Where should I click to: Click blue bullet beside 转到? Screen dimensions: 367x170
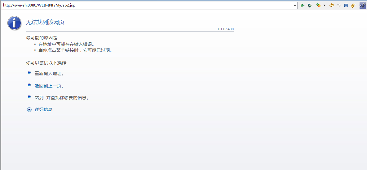tap(29, 97)
